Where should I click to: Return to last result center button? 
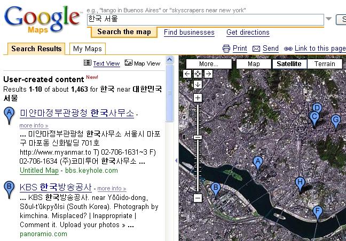click(x=198, y=74)
